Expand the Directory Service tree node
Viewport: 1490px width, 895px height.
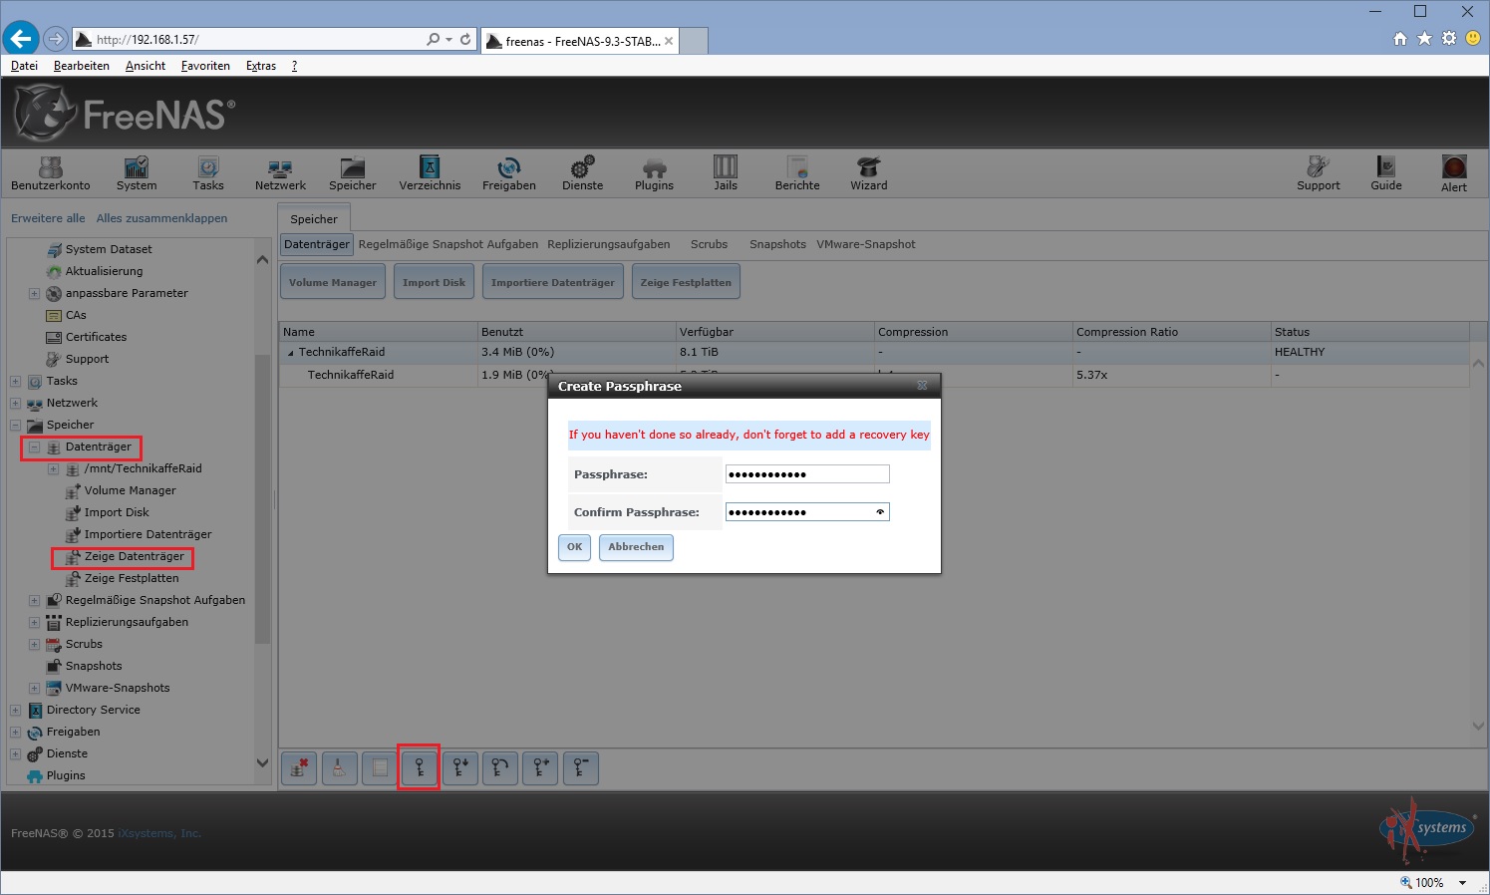(15, 710)
